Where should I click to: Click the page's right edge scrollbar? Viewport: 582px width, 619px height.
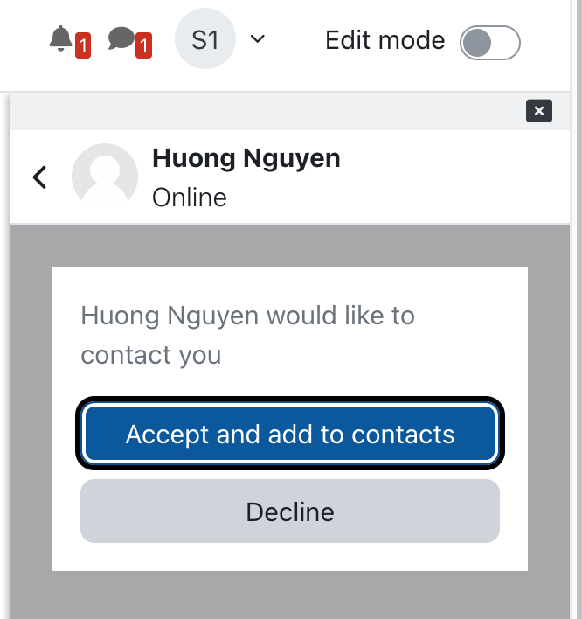pos(576,309)
